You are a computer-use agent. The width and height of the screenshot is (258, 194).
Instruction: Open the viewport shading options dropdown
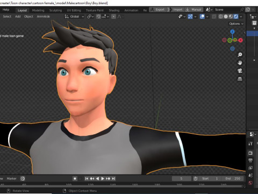click(x=241, y=17)
